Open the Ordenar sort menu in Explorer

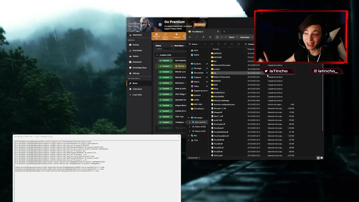(249, 44)
